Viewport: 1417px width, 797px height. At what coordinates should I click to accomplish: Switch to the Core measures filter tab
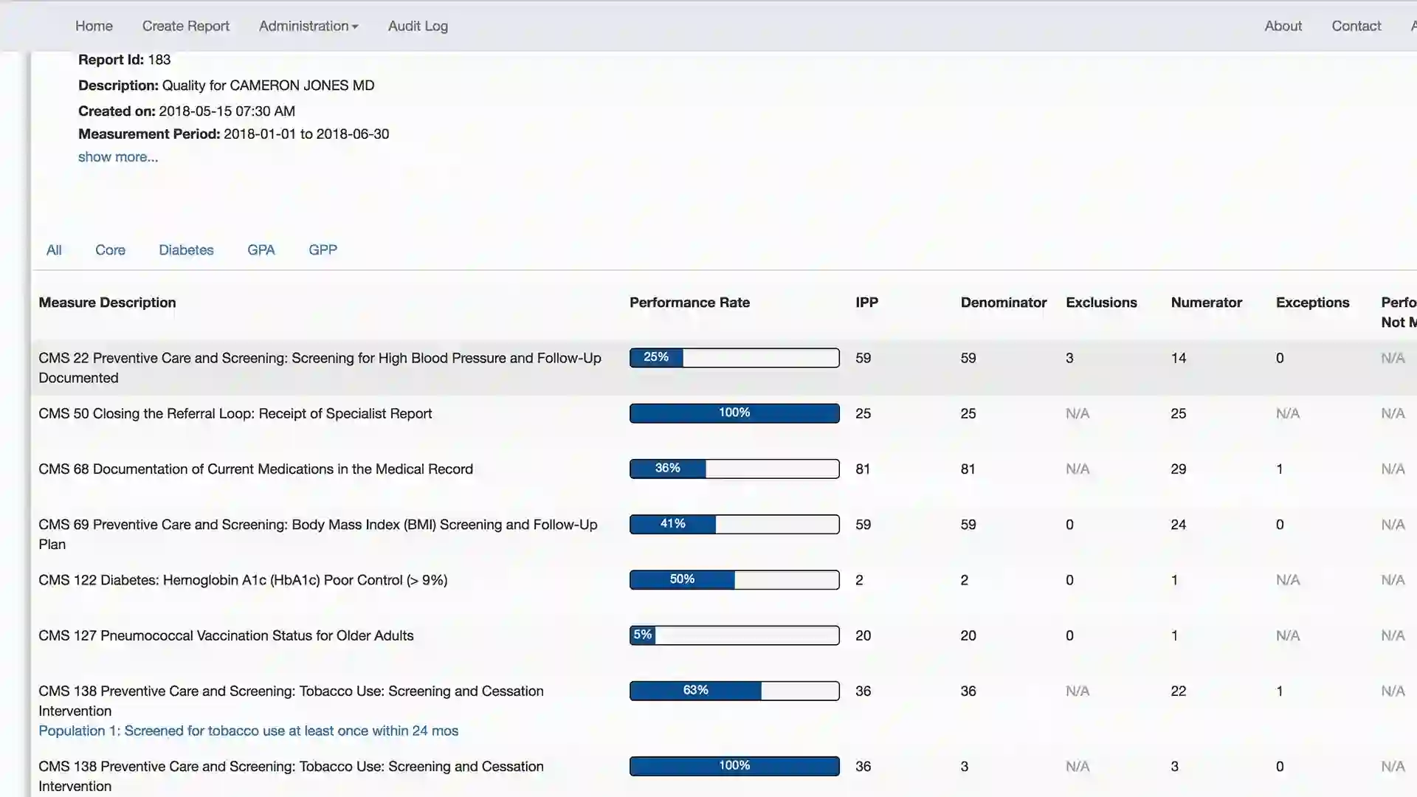tap(110, 249)
